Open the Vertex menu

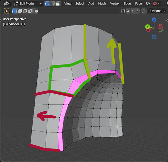[115, 4]
